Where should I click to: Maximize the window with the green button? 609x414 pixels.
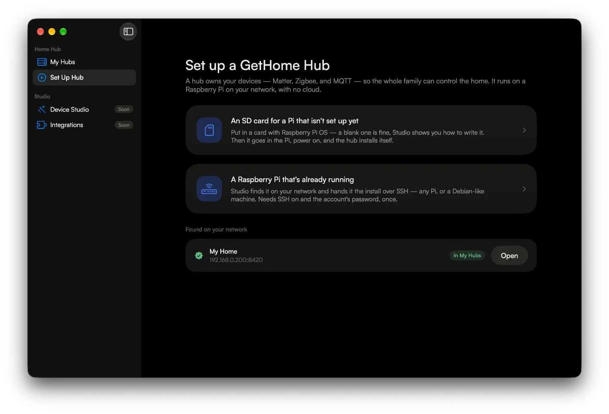coord(63,31)
